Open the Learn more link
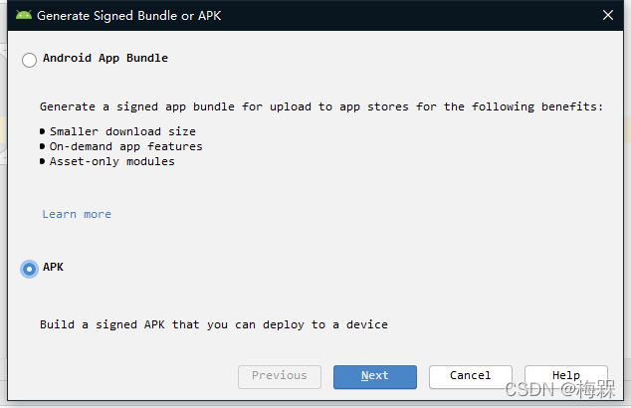This screenshot has width=631, height=408. tap(77, 214)
